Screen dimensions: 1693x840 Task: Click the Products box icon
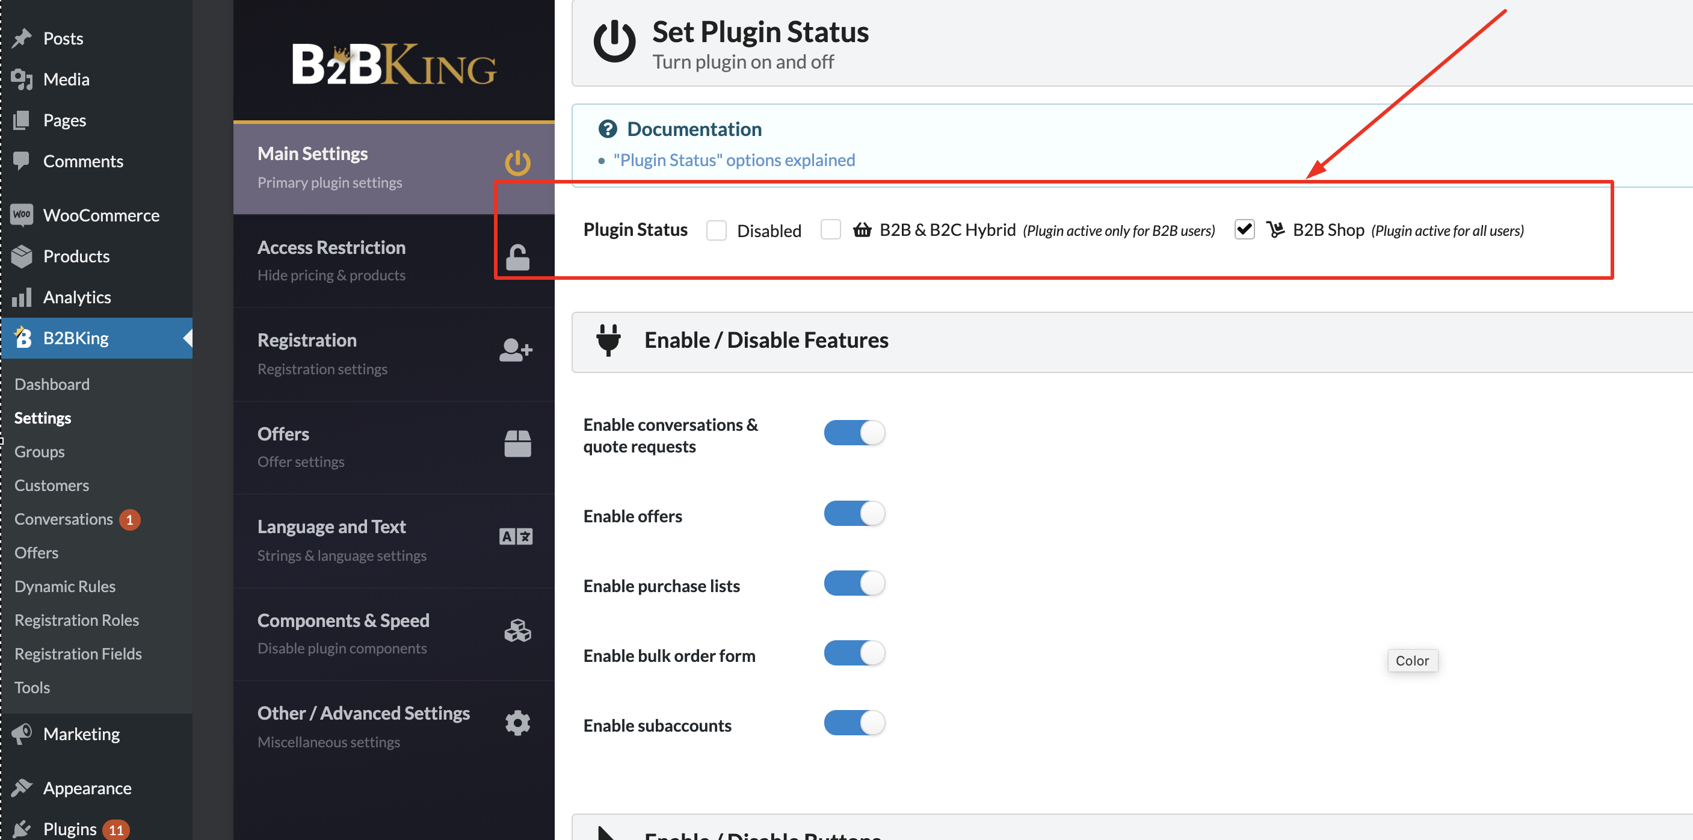pos(22,256)
